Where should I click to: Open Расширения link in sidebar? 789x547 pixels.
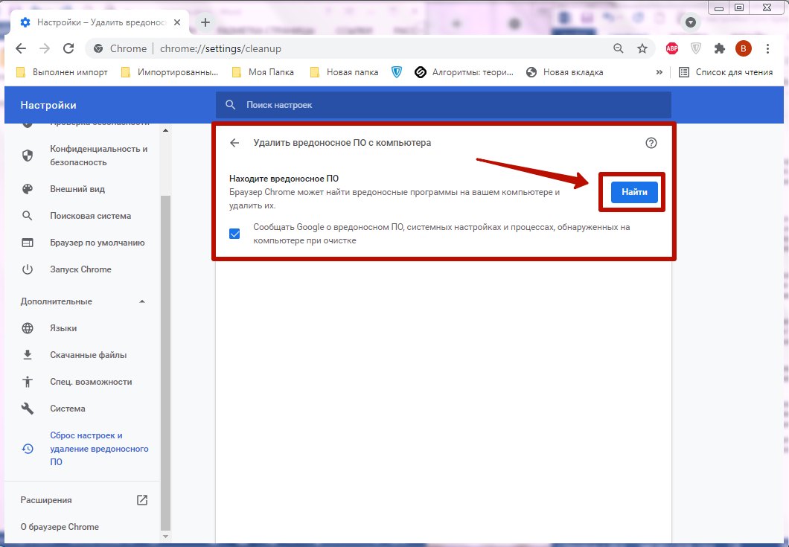click(46, 500)
